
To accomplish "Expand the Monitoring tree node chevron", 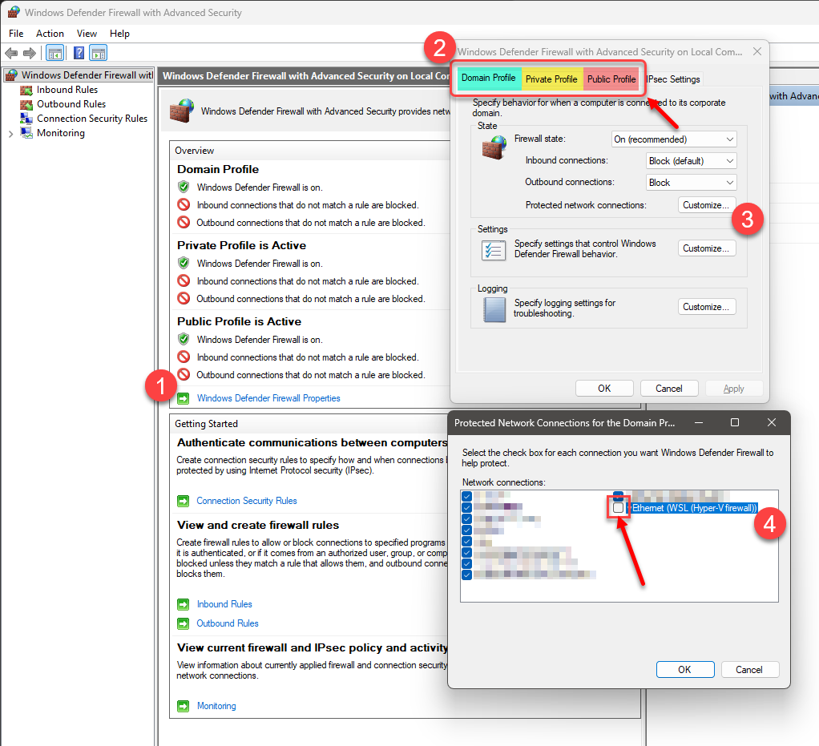I will pos(10,133).
